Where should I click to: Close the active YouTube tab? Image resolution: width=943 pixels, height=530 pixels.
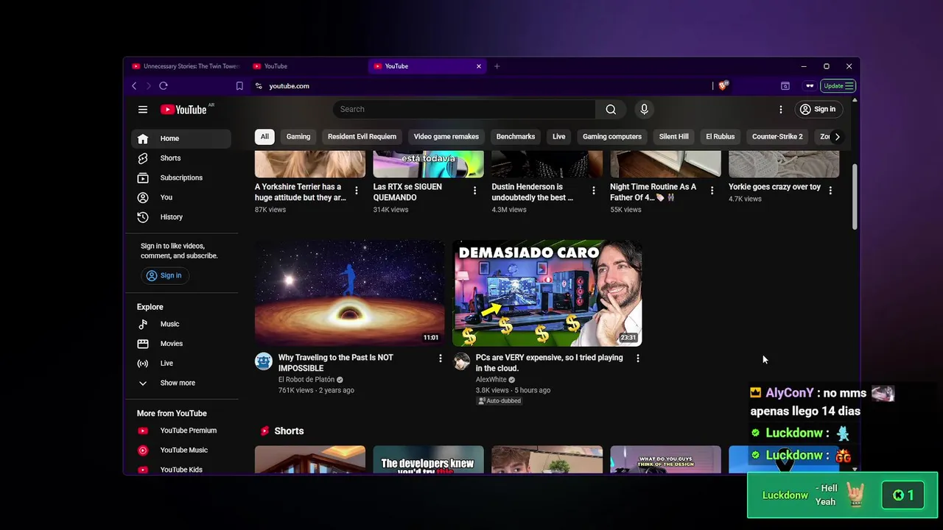(x=479, y=66)
